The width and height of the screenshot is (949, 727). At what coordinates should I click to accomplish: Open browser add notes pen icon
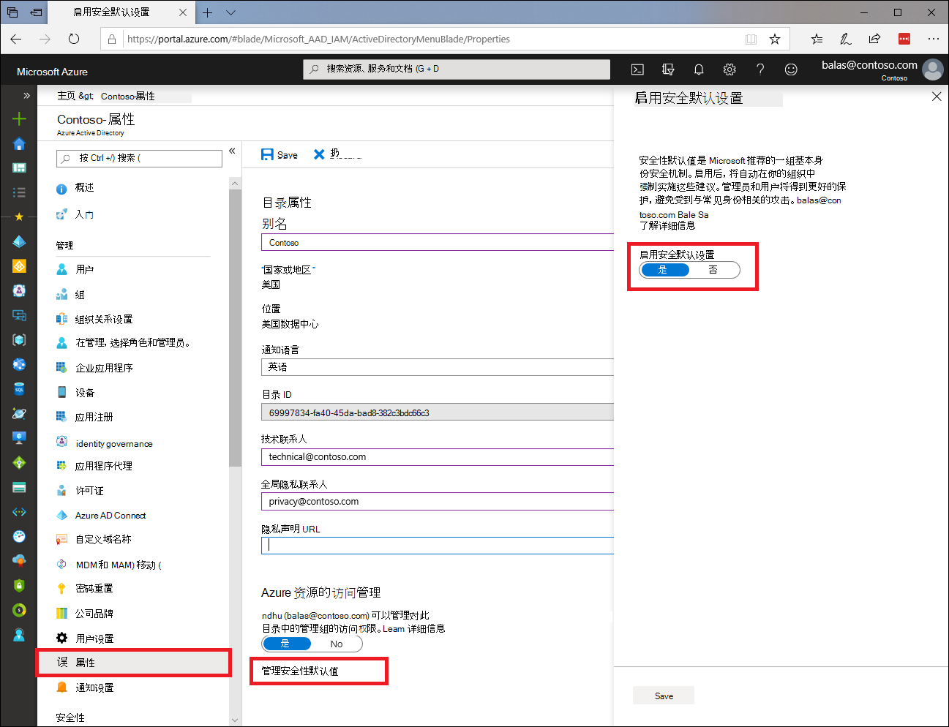[846, 39]
